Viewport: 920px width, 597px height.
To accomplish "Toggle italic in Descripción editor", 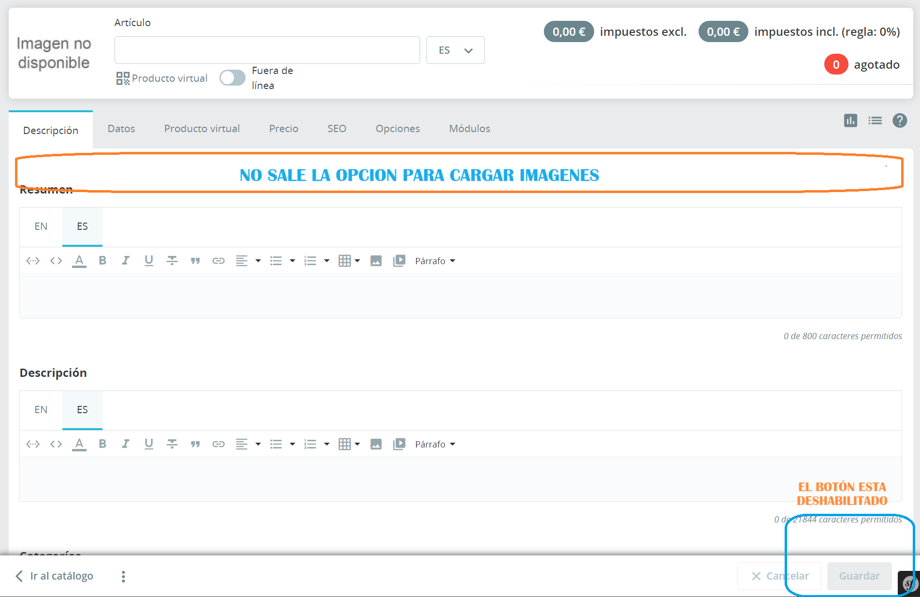I will click(126, 444).
